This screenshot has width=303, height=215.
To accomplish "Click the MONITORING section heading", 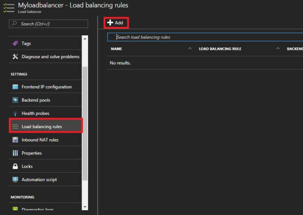I will point(22,197).
